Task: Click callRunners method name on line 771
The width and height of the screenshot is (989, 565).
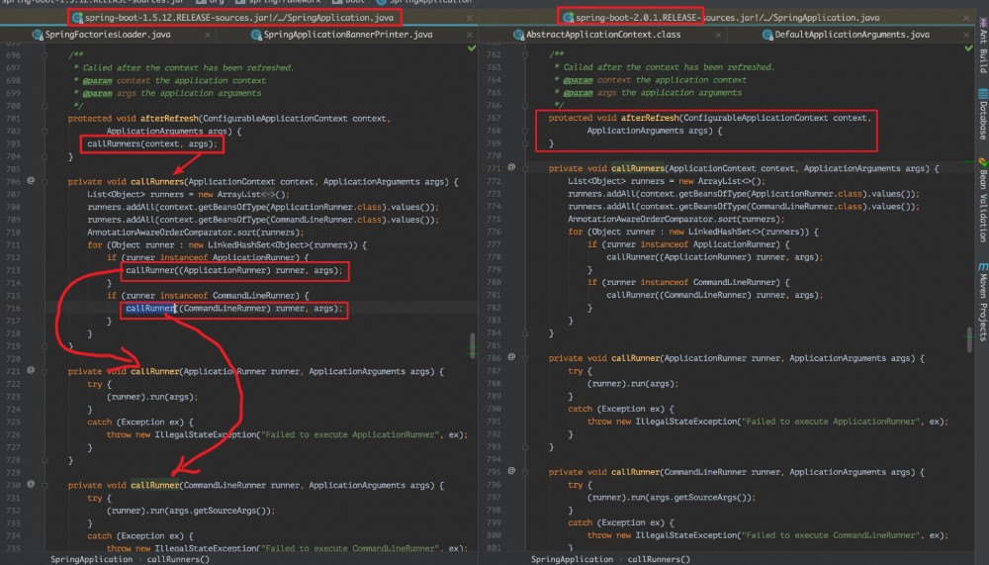Action: [638, 168]
